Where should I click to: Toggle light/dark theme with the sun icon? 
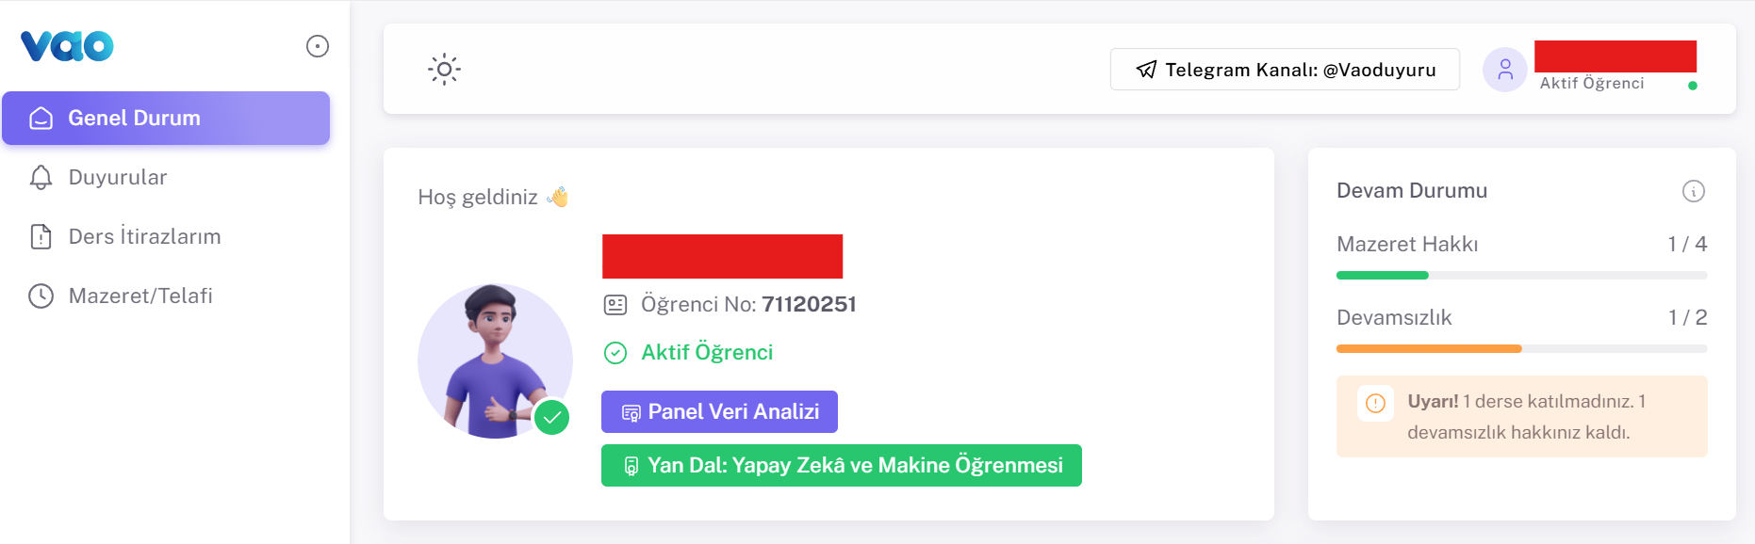tap(442, 69)
